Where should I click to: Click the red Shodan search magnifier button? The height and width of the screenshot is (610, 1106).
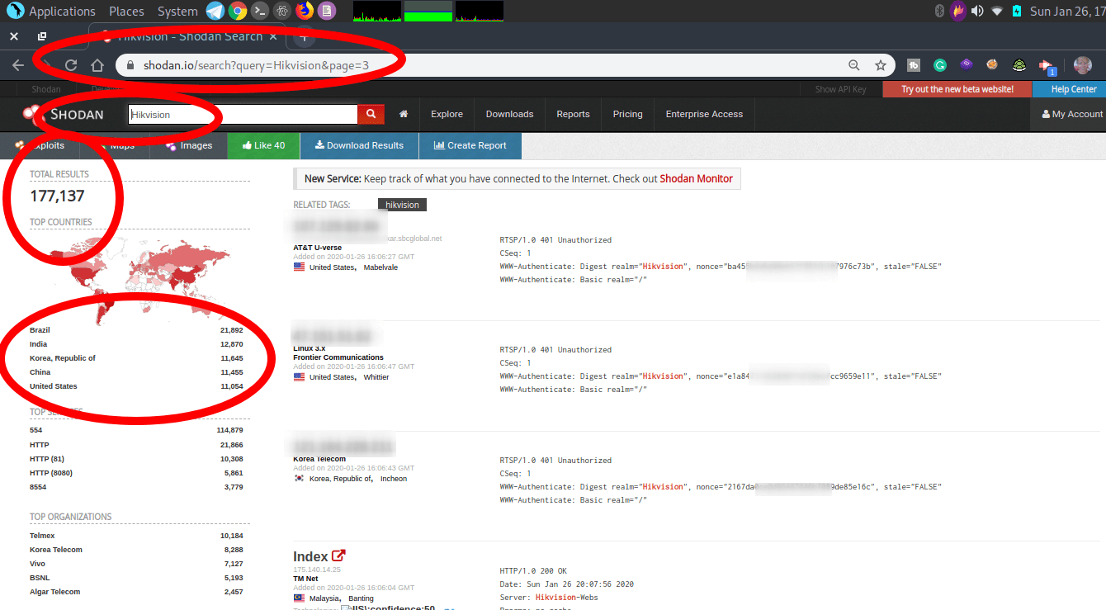tap(371, 114)
